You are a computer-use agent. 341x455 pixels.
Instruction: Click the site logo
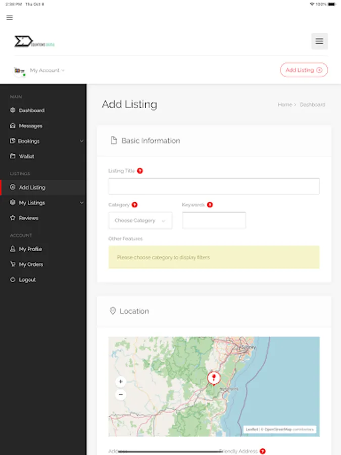click(x=34, y=41)
